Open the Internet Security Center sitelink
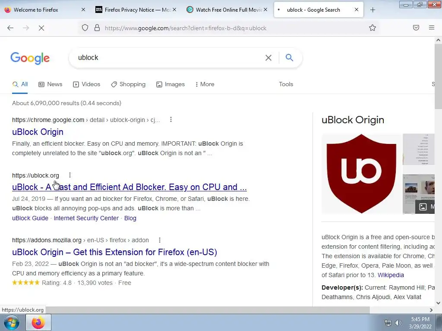Image resolution: width=442 pixels, height=331 pixels. coord(86,218)
